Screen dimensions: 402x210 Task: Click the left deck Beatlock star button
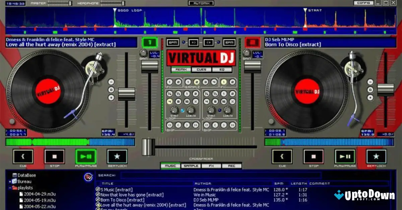click(x=117, y=157)
